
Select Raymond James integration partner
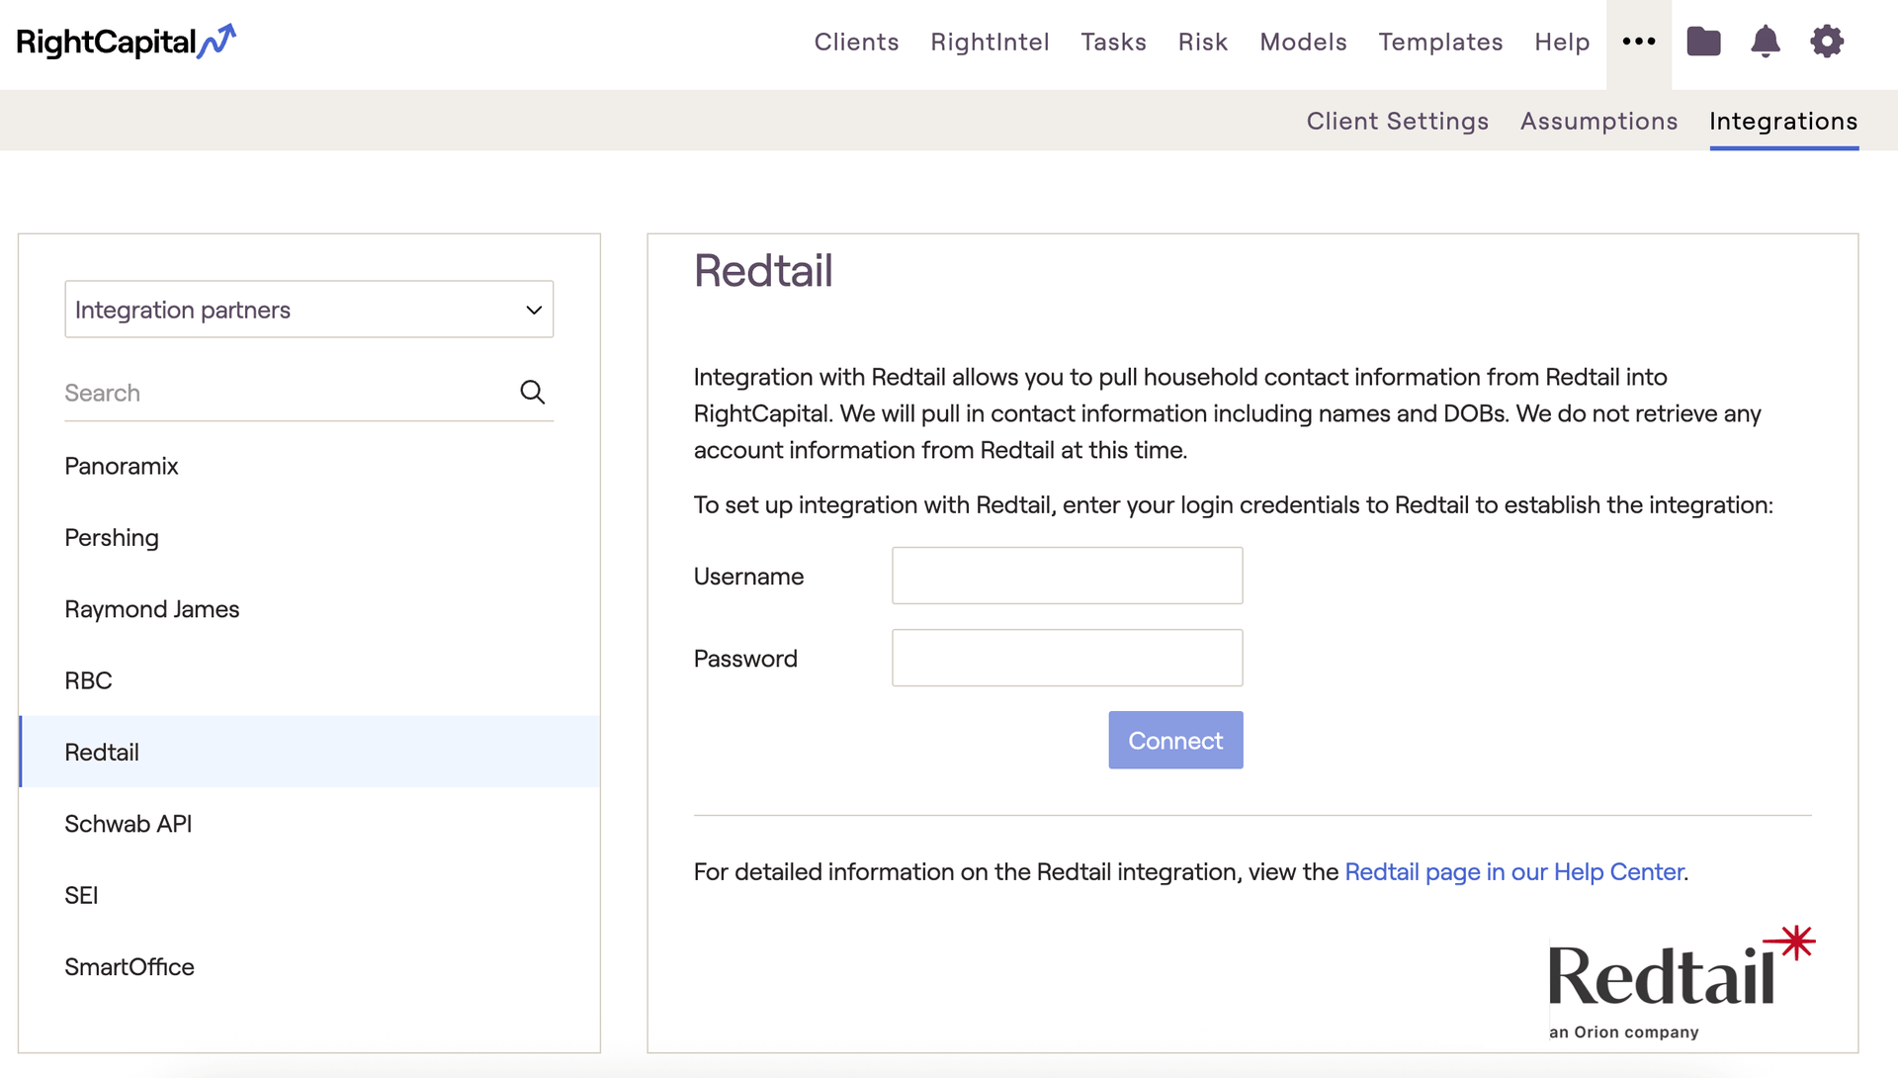click(152, 609)
